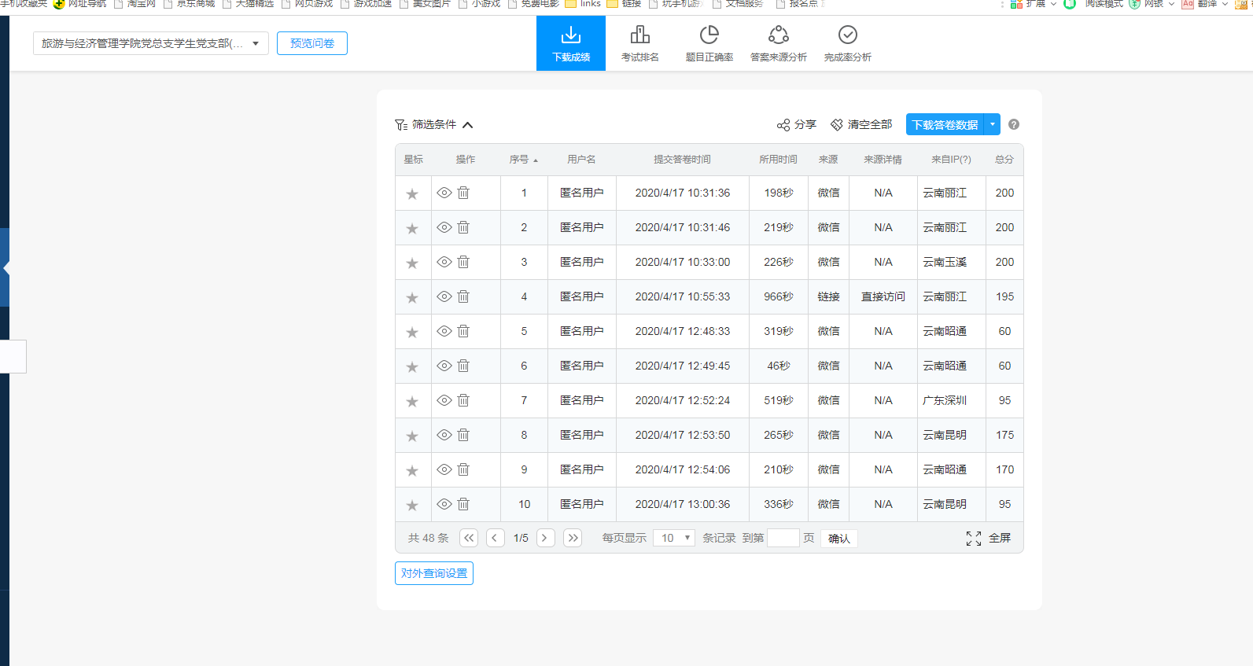The height and width of the screenshot is (666, 1253).
Task: Click 清空全部 clear all icon
Action: click(x=837, y=125)
